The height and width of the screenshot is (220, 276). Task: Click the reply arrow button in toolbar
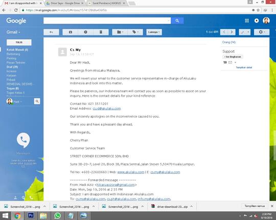(x=51, y=32)
